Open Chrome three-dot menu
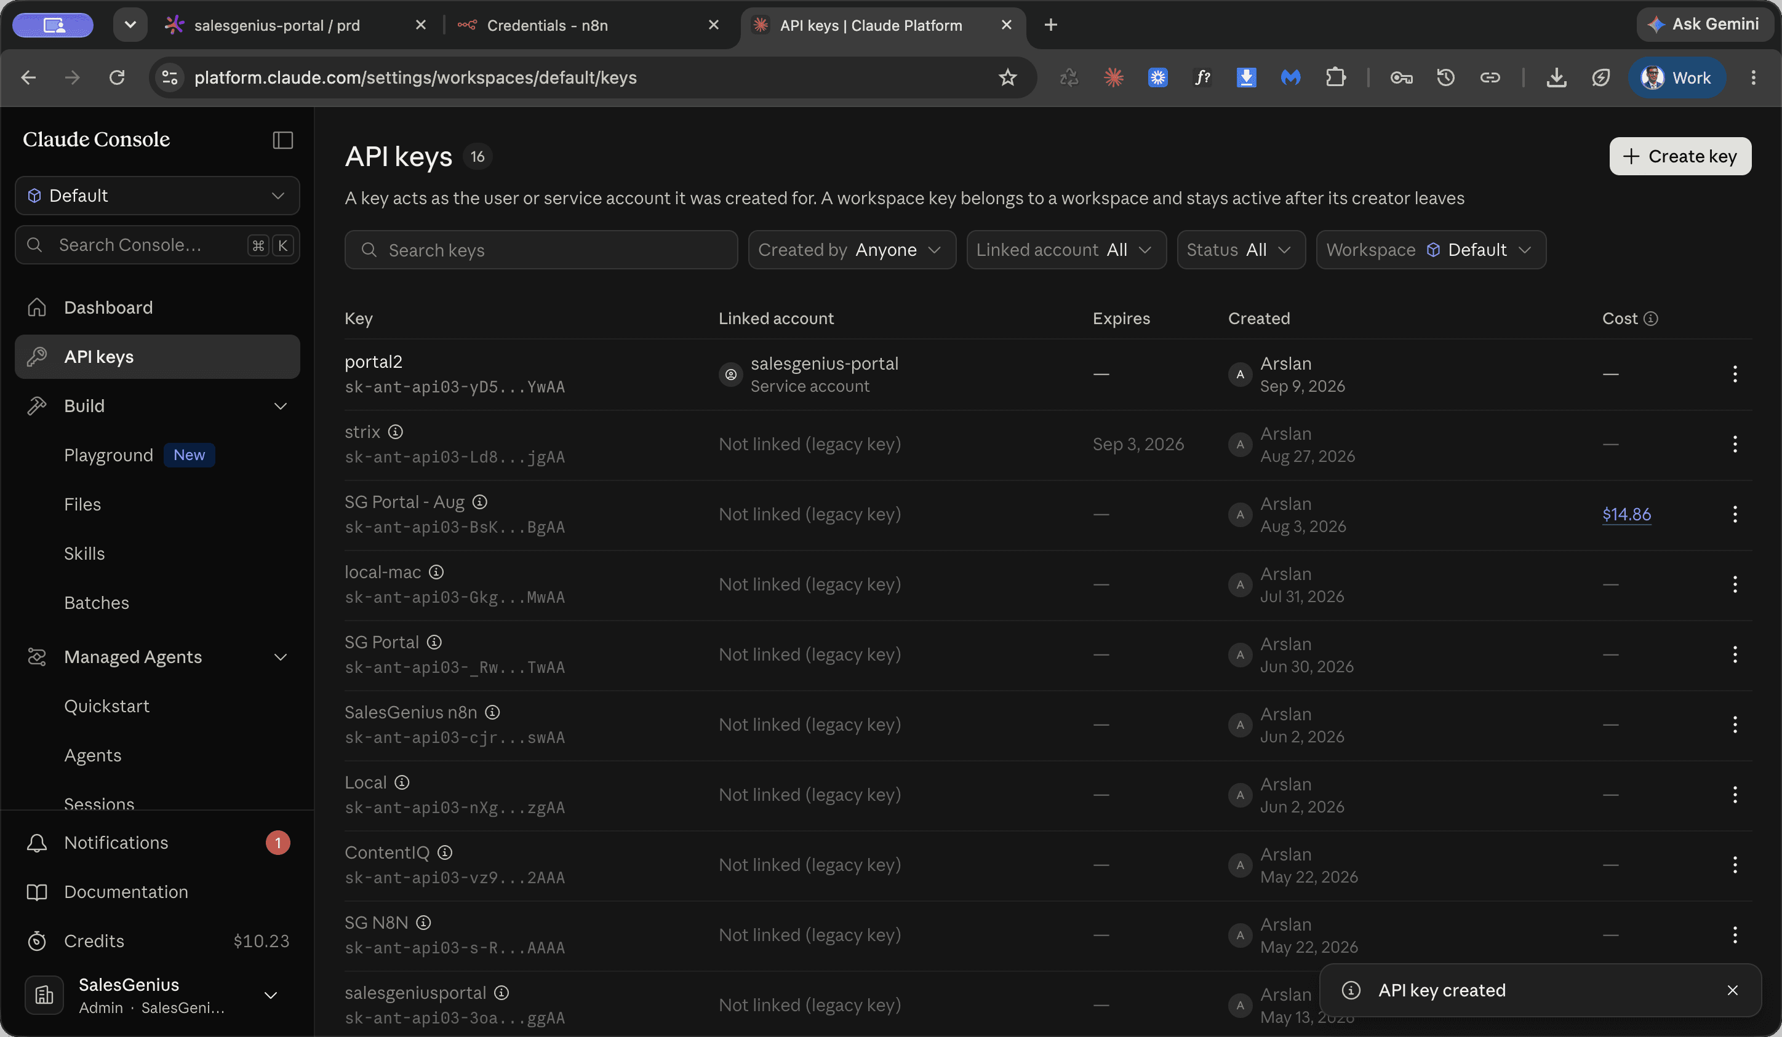The image size is (1782, 1037). click(1753, 77)
